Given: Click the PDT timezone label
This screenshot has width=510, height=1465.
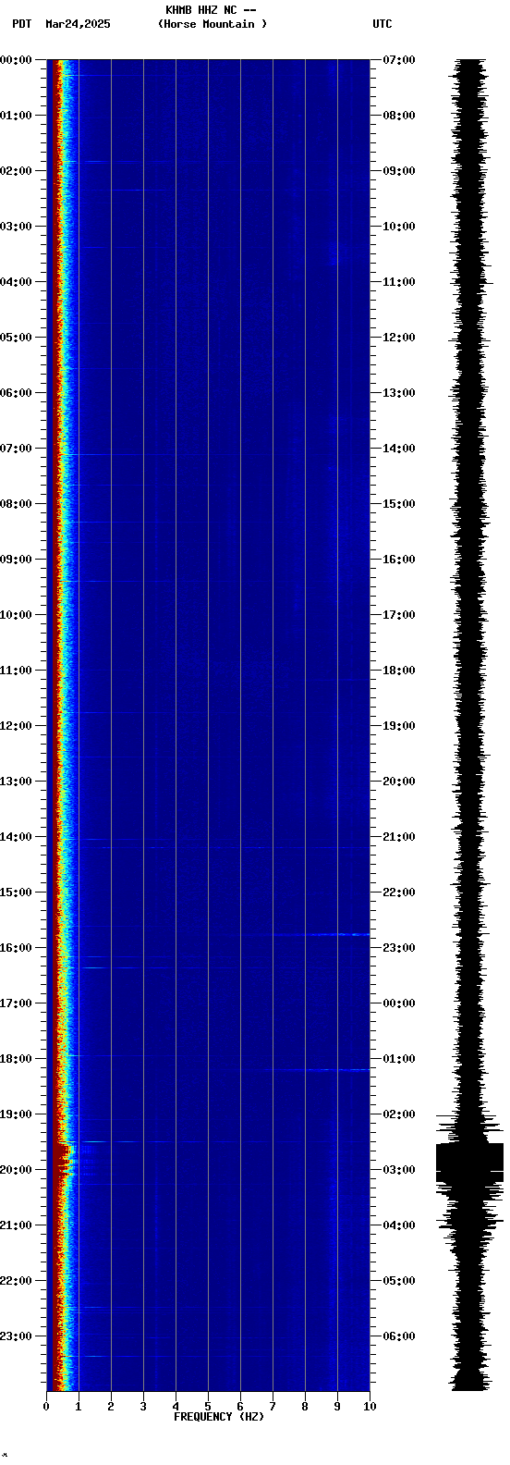Looking at the screenshot, I should tap(21, 24).
